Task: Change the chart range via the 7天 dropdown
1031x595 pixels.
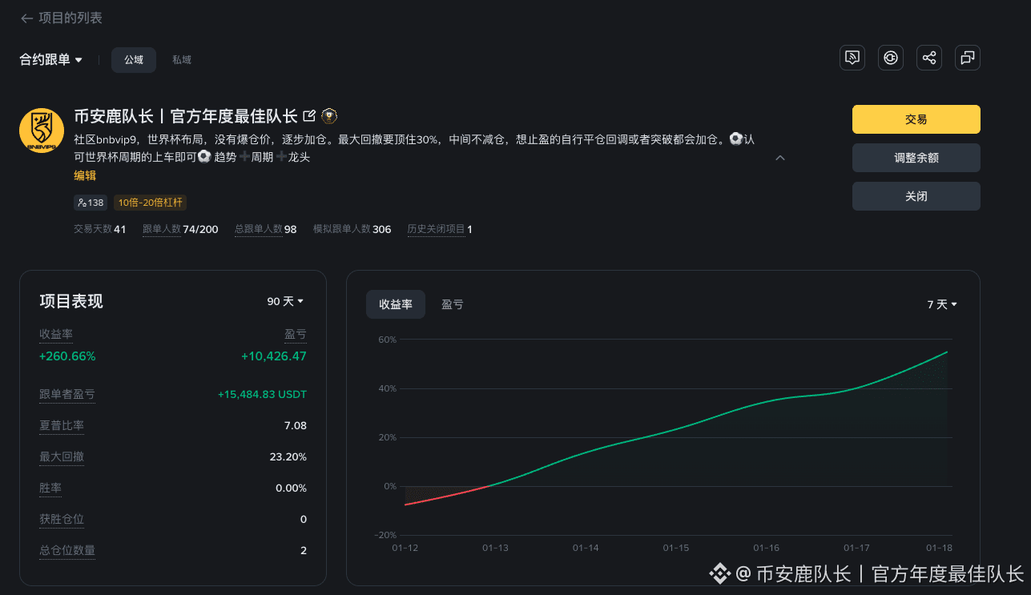Action: click(941, 304)
